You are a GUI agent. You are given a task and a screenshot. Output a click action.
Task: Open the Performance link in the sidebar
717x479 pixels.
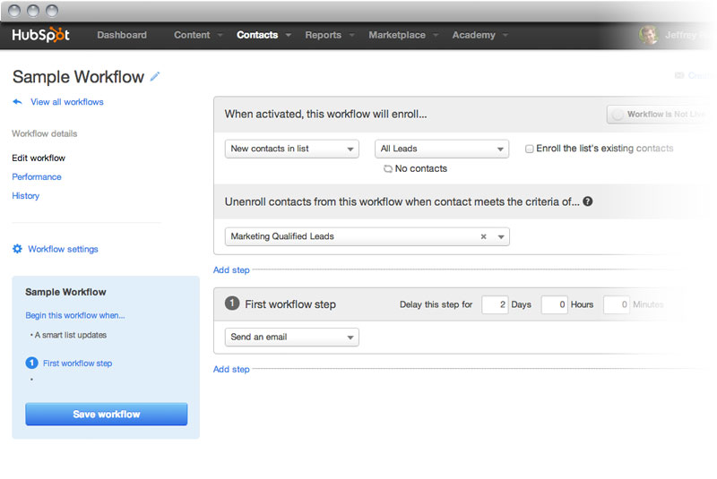tap(37, 177)
